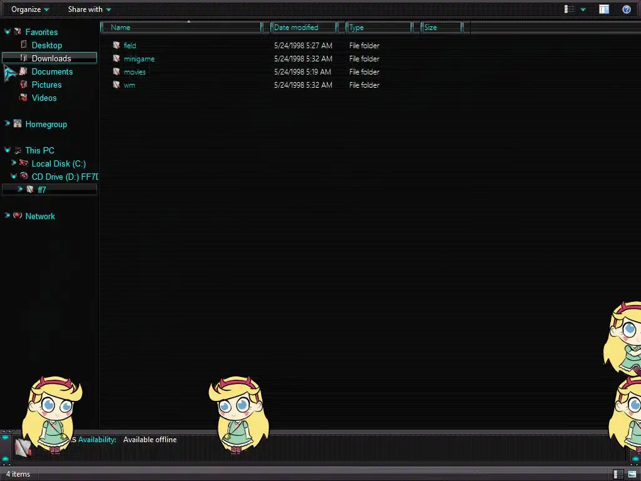The height and width of the screenshot is (481, 641).
Task: Collapse the CD Drive (D:) node
Action: pyautogui.click(x=14, y=176)
